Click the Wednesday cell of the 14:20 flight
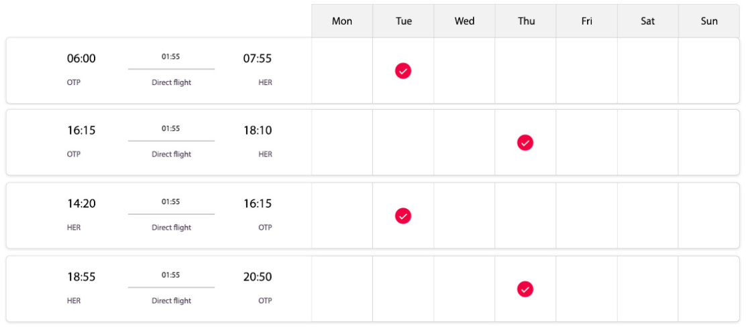746x328 pixels. [464, 216]
